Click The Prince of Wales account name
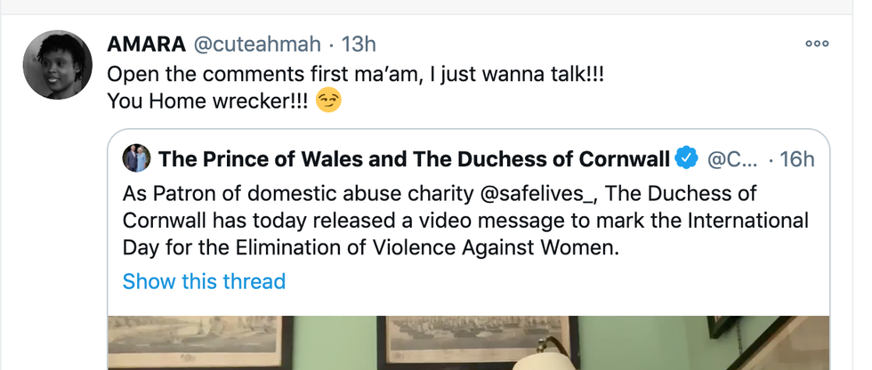Image resolution: width=872 pixels, height=370 pixels. point(413,159)
